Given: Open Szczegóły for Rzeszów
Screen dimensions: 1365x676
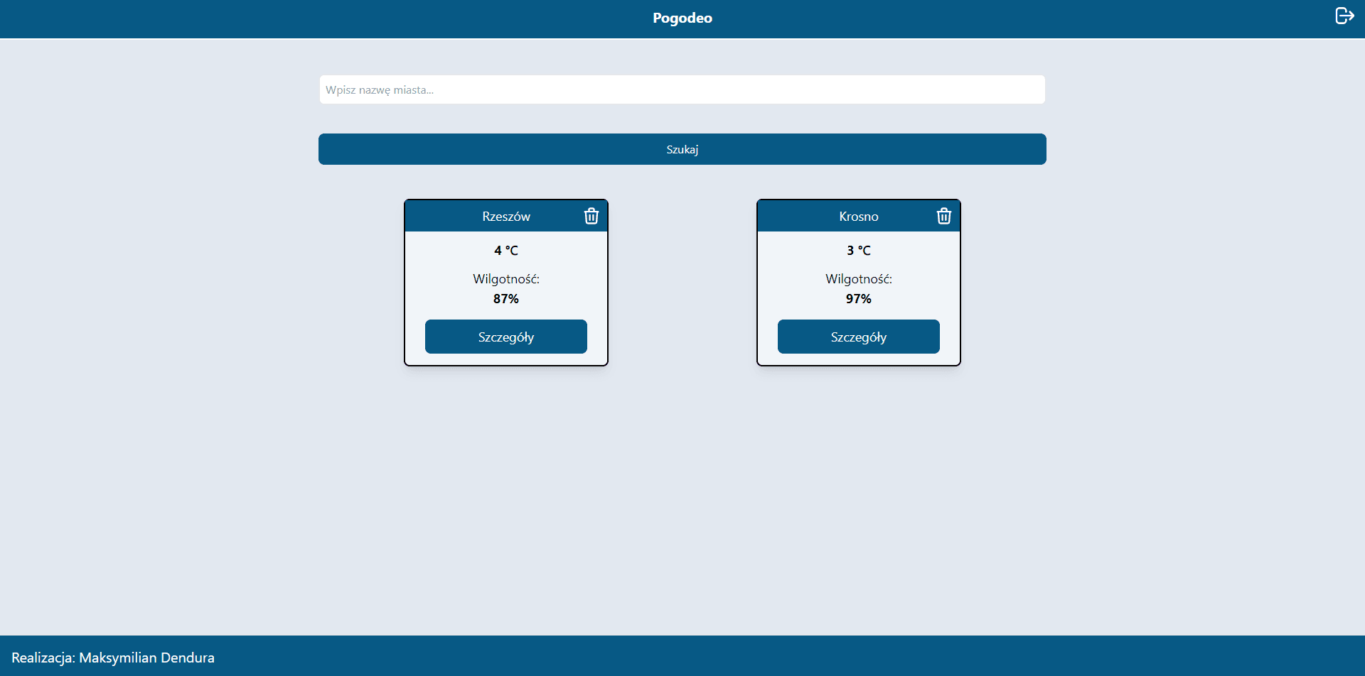Looking at the screenshot, I should tap(506, 337).
